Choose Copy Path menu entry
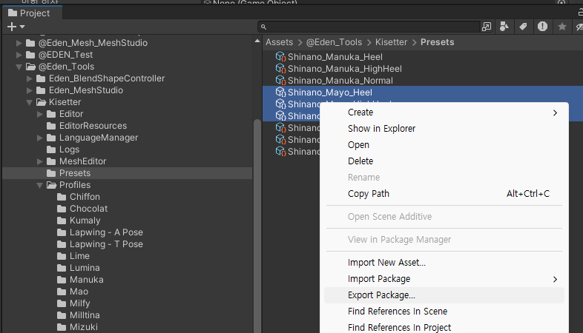The image size is (583, 333). click(x=444, y=194)
